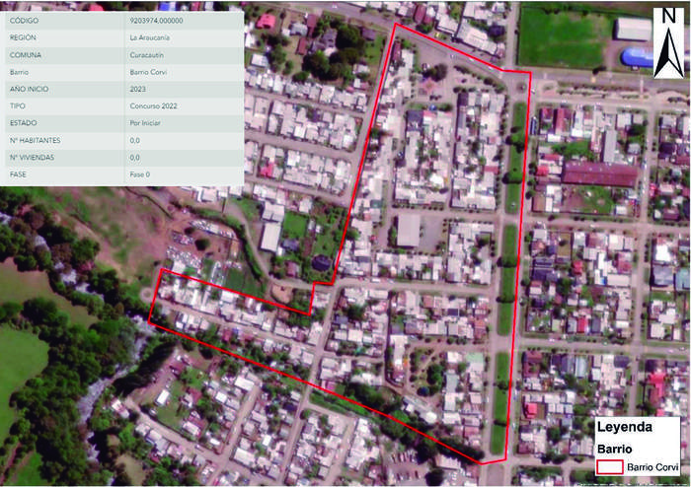691x487 pixels.
Task: Click the Barrio heading in legend
Action: point(612,448)
